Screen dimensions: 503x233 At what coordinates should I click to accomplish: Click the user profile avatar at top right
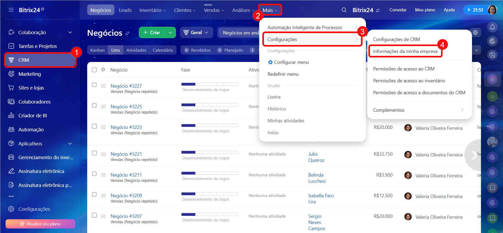click(x=492, y=10)
